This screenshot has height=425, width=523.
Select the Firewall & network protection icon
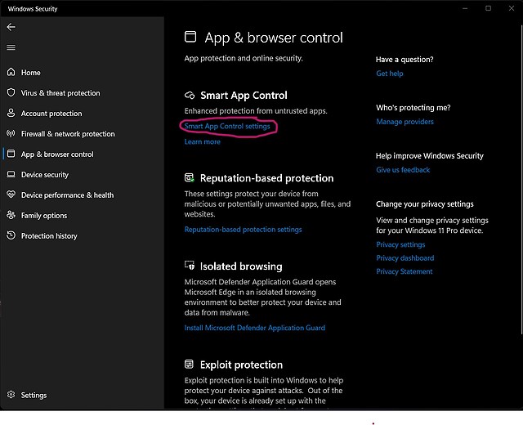coord(11,134)
